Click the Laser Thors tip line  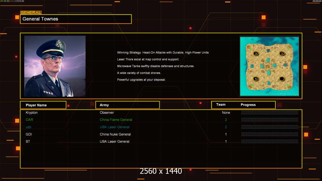pyautogui.click(x=148, y=59)
